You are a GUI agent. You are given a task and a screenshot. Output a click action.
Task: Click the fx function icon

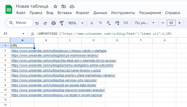[x=33, y=34]
